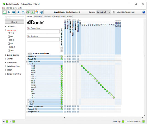Click the green check beside 17..32 group
The image size is (148, 125).
tap(62, 100)
